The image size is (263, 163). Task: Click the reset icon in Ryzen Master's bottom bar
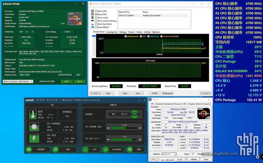129,149
